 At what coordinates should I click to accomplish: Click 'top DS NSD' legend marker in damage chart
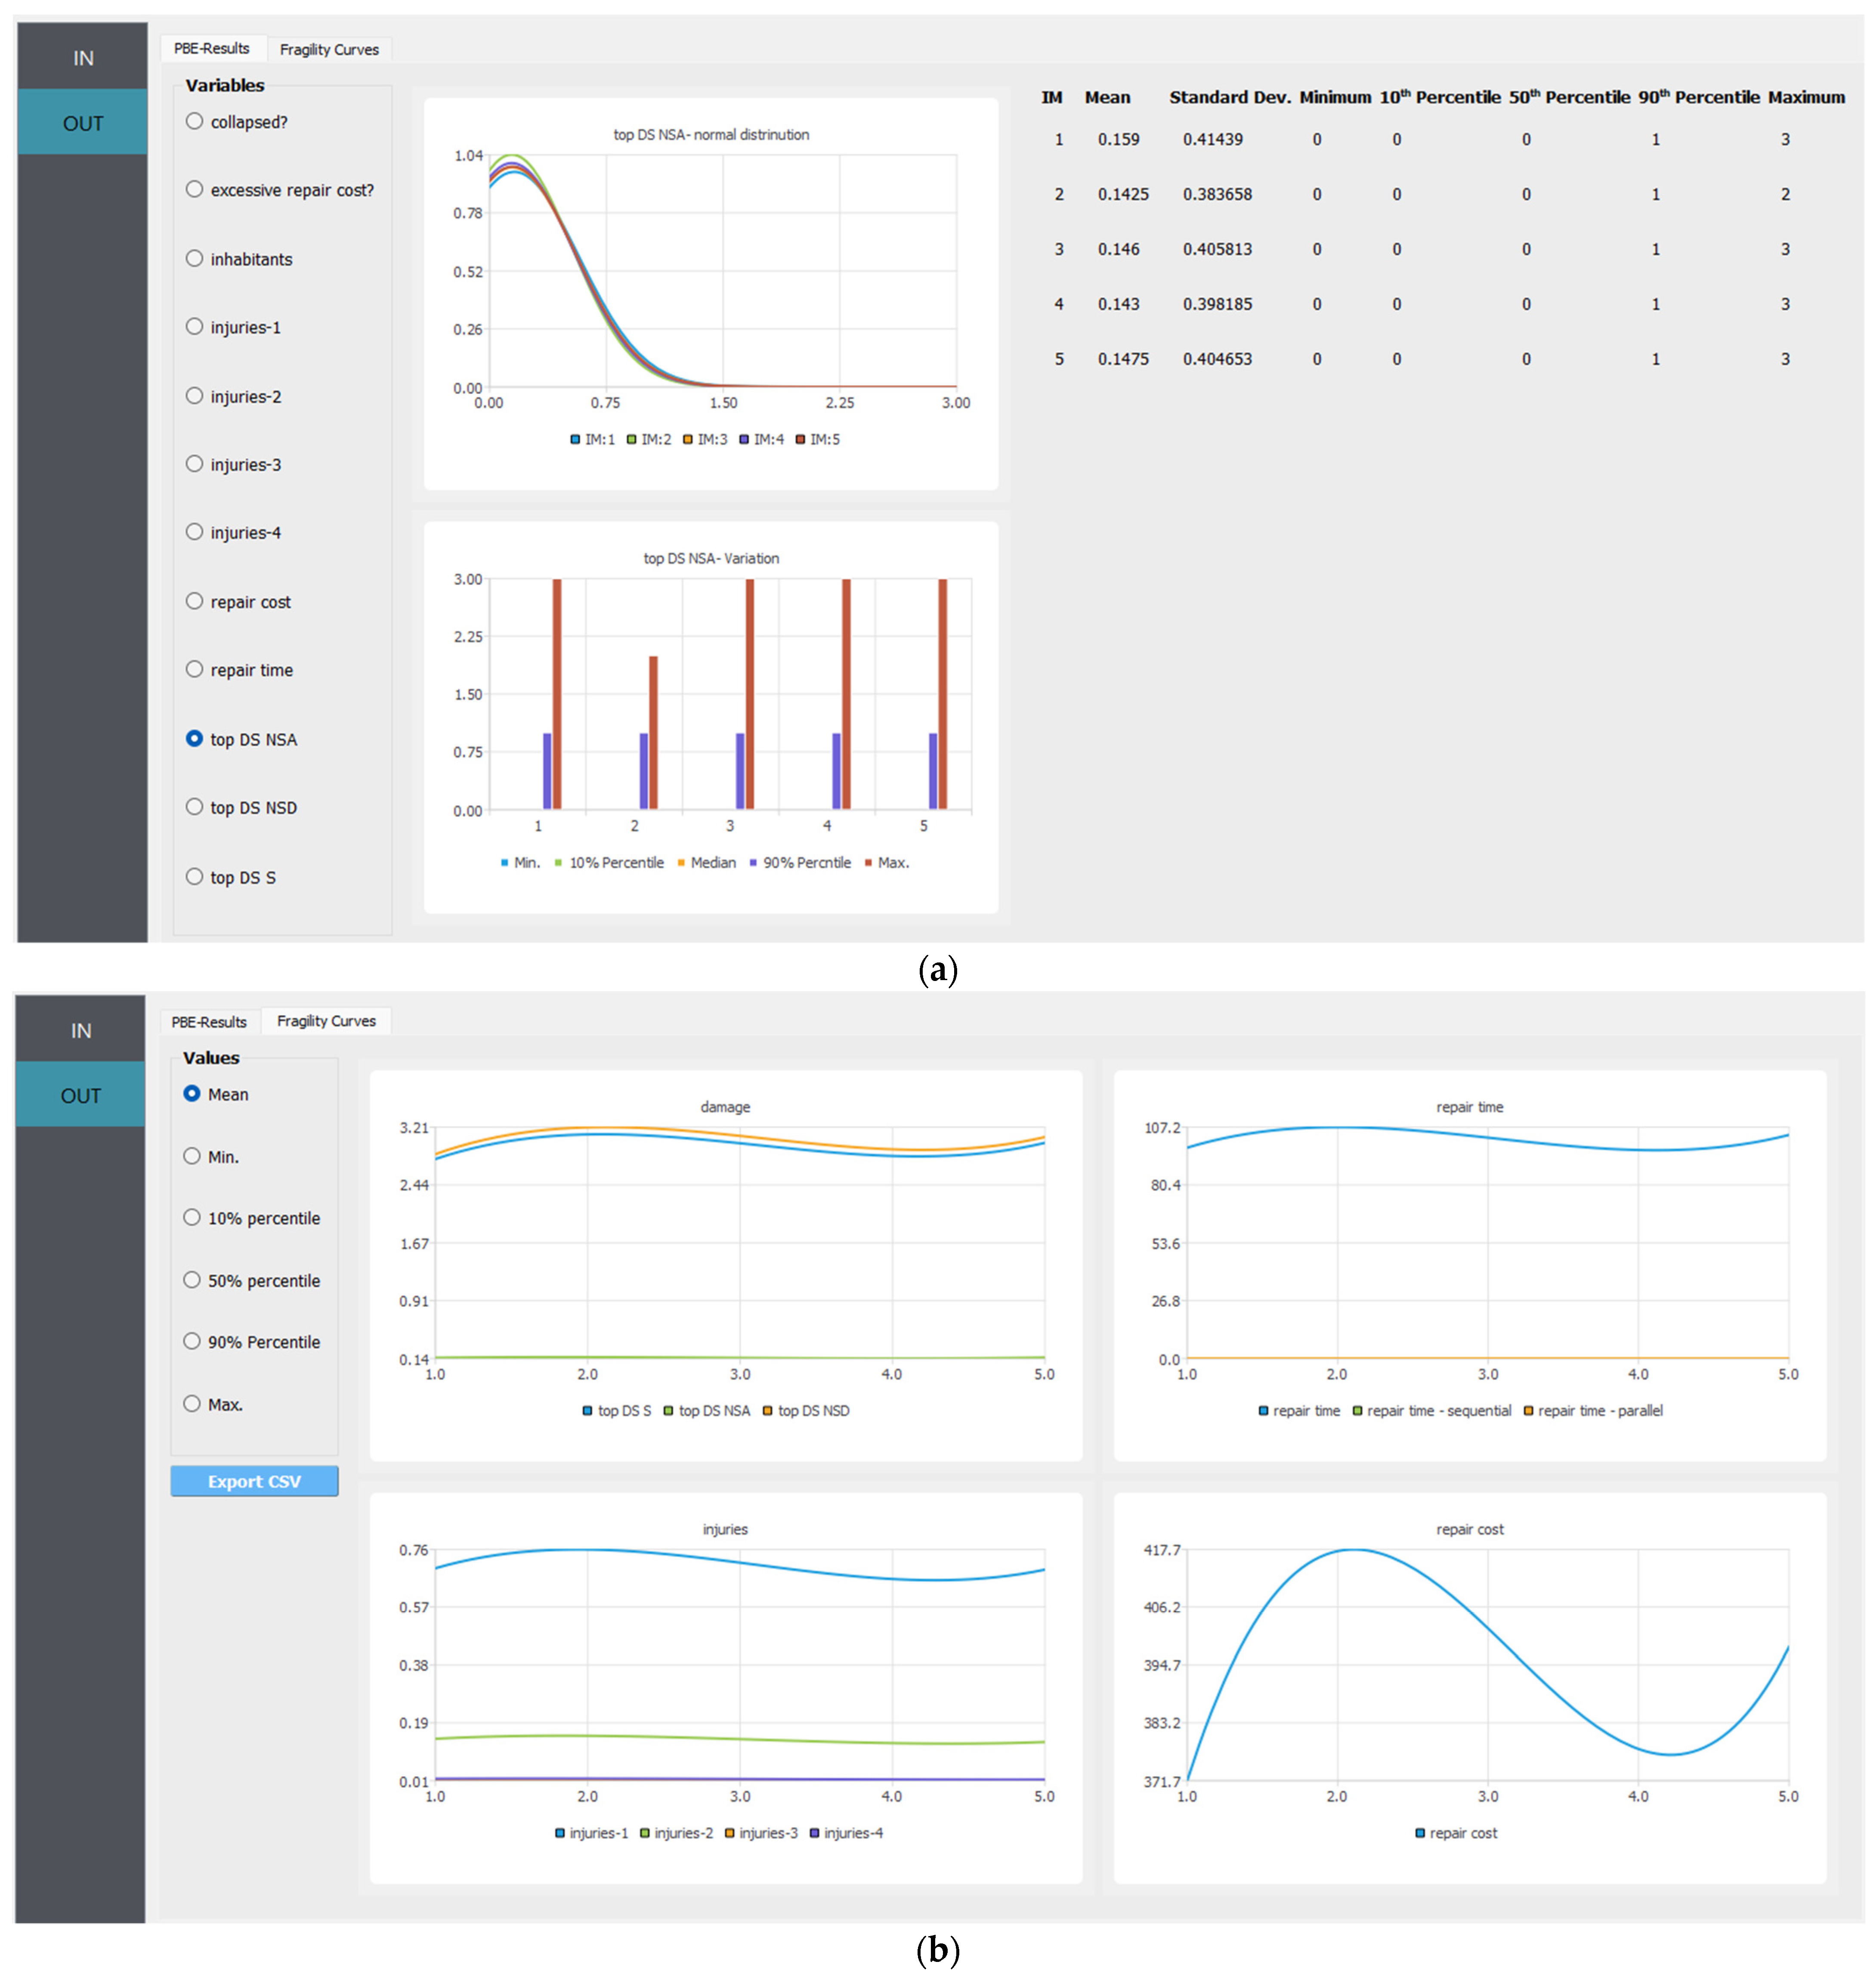[x=768, y=1411]
